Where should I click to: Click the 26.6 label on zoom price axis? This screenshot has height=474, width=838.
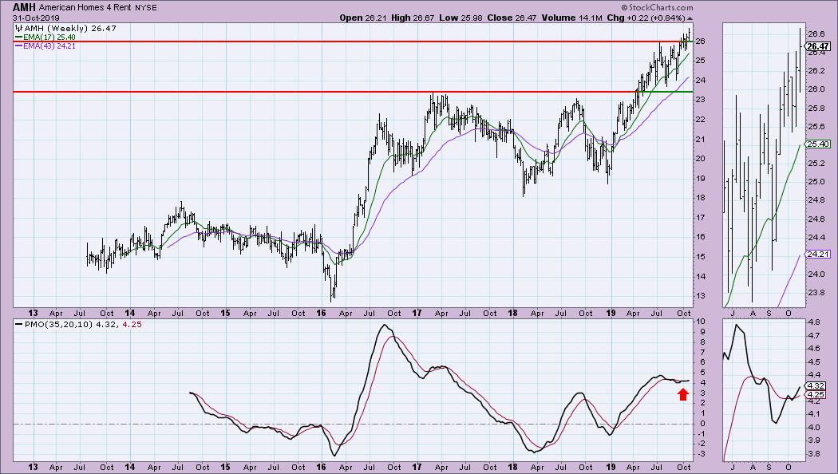[x=816, y=34]
